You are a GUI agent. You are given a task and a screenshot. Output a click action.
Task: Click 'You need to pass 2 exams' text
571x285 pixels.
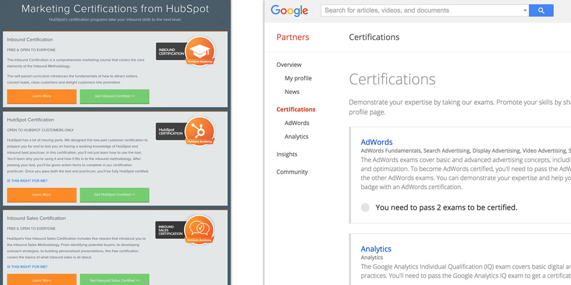point(446,207)
